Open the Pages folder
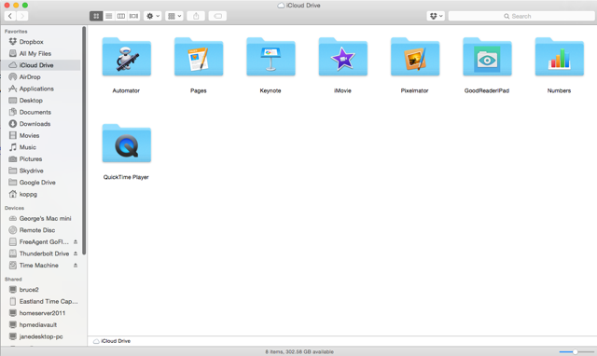 coord(199,57)
